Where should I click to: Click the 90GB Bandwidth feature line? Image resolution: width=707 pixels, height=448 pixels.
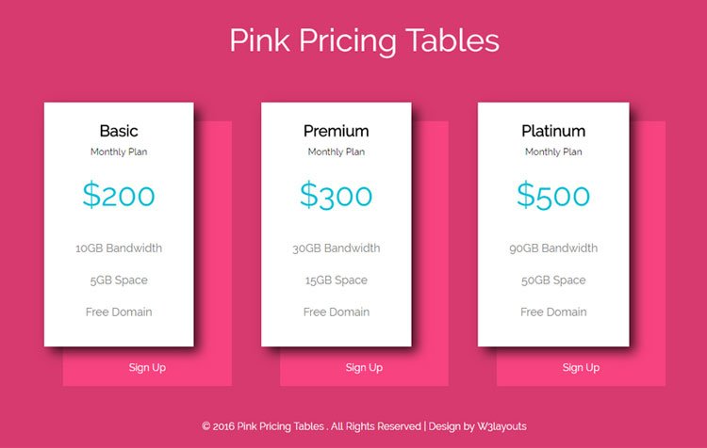553,248
